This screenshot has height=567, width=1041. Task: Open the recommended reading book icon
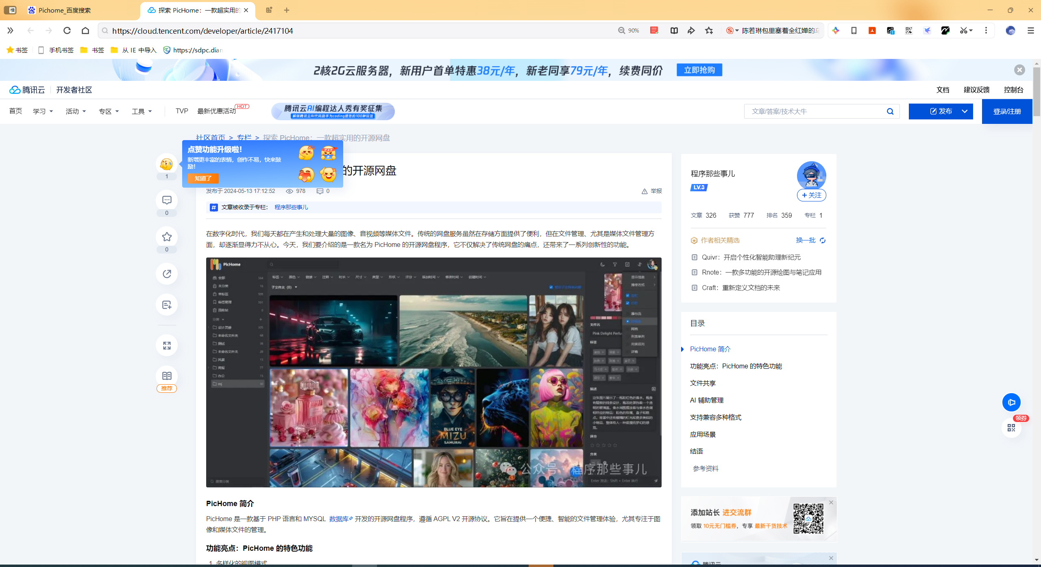tap(167, 376)
